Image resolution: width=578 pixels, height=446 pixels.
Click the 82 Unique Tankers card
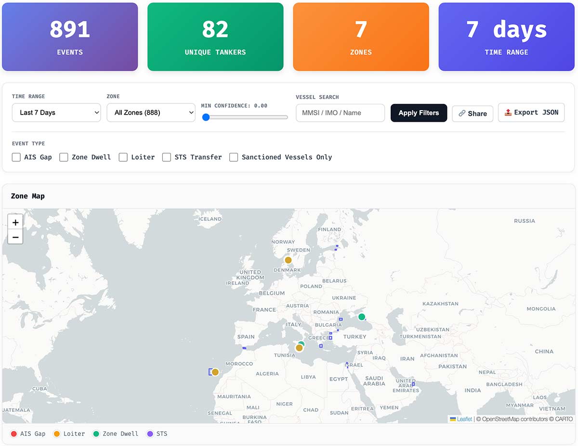[x=215, y=37]
